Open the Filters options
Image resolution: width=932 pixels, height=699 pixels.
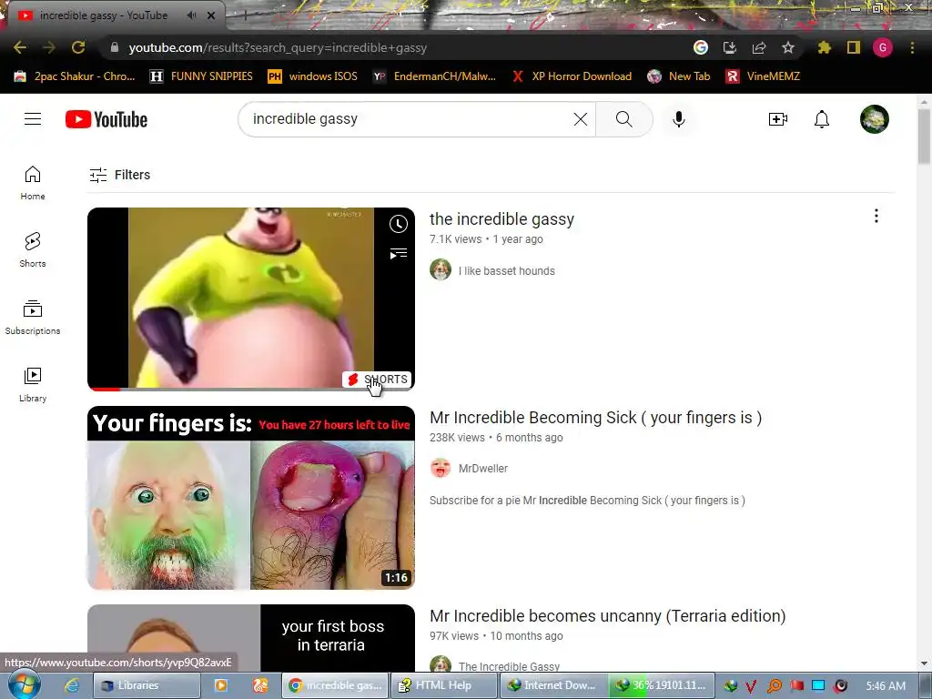[119, 175]
